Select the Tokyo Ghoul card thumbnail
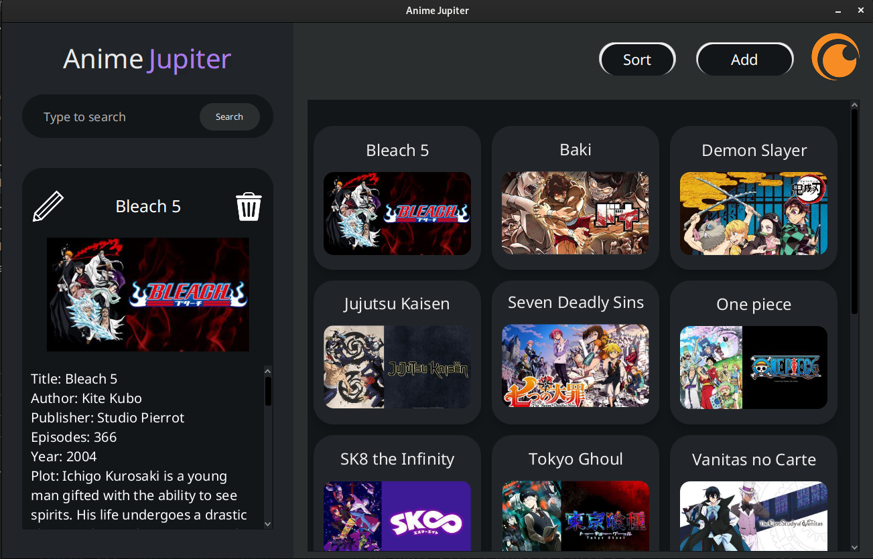This screenshot has height=559, width=873. 576,515
